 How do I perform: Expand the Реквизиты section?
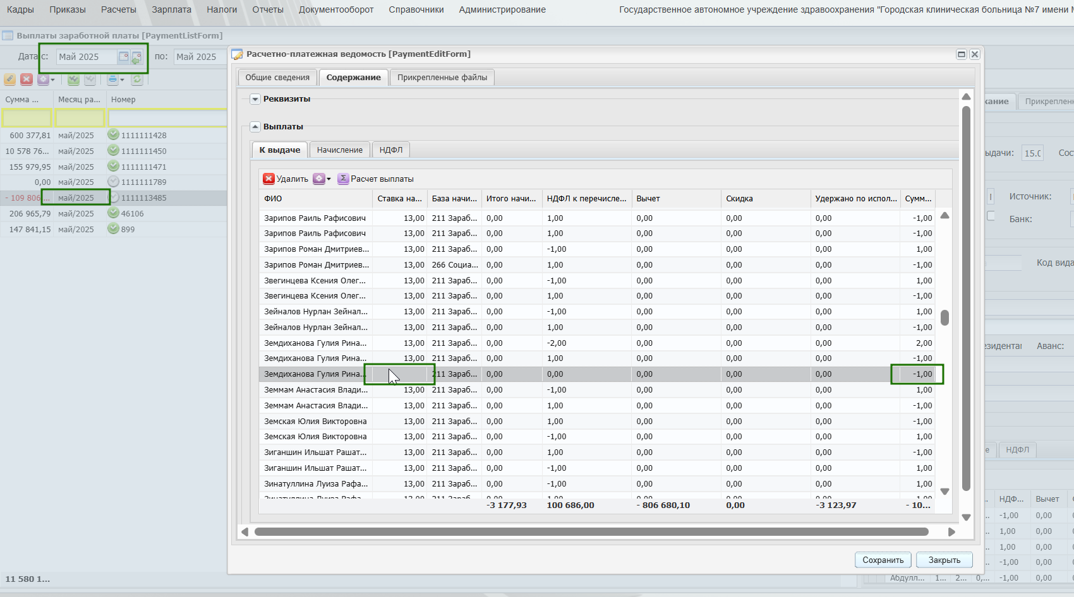click(255, 99)
